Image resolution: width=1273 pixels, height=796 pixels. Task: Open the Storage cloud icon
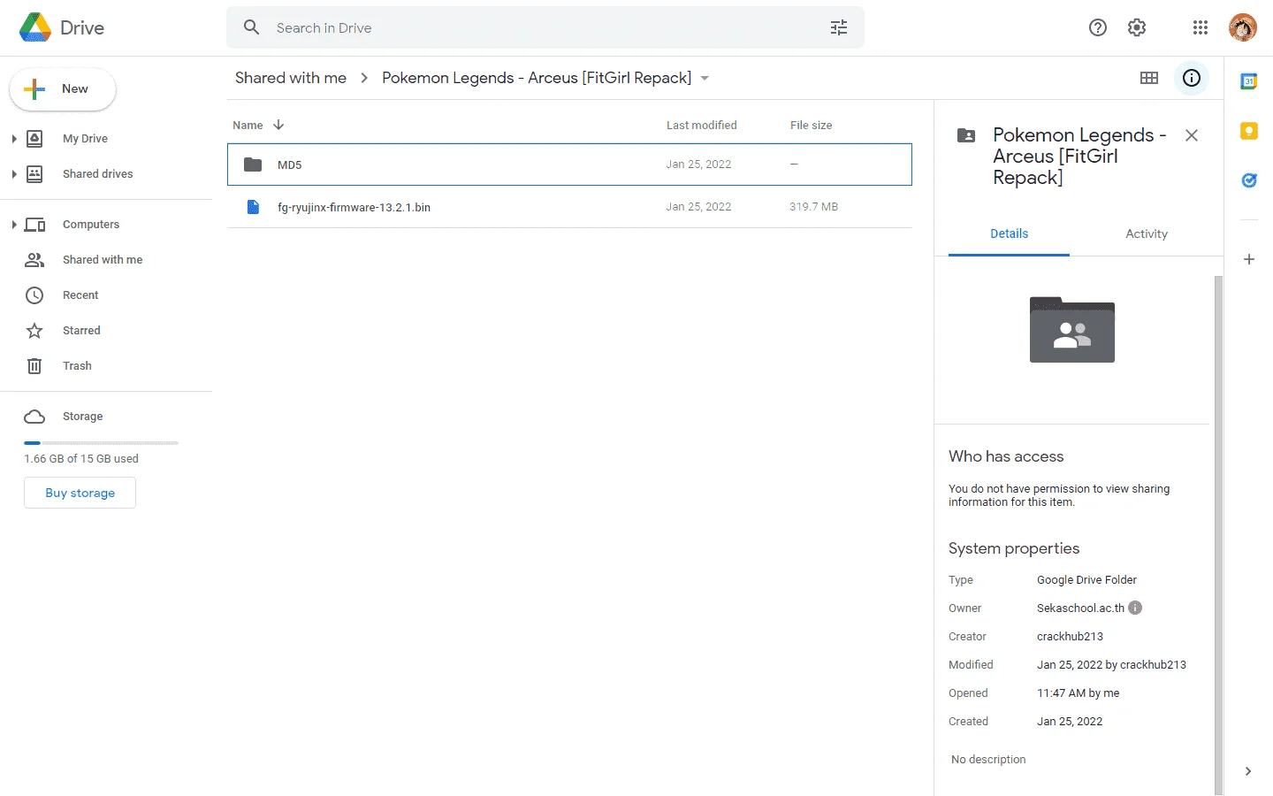[x=34, y=417]
